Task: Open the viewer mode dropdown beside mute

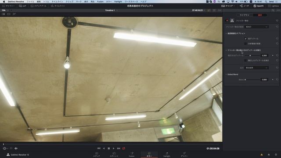Action: pyautogui.click(x=6, y=148)
